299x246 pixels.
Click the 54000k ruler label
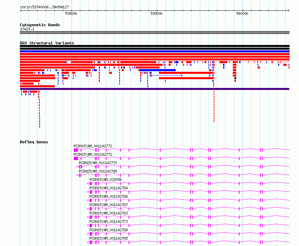coord(242,13)
